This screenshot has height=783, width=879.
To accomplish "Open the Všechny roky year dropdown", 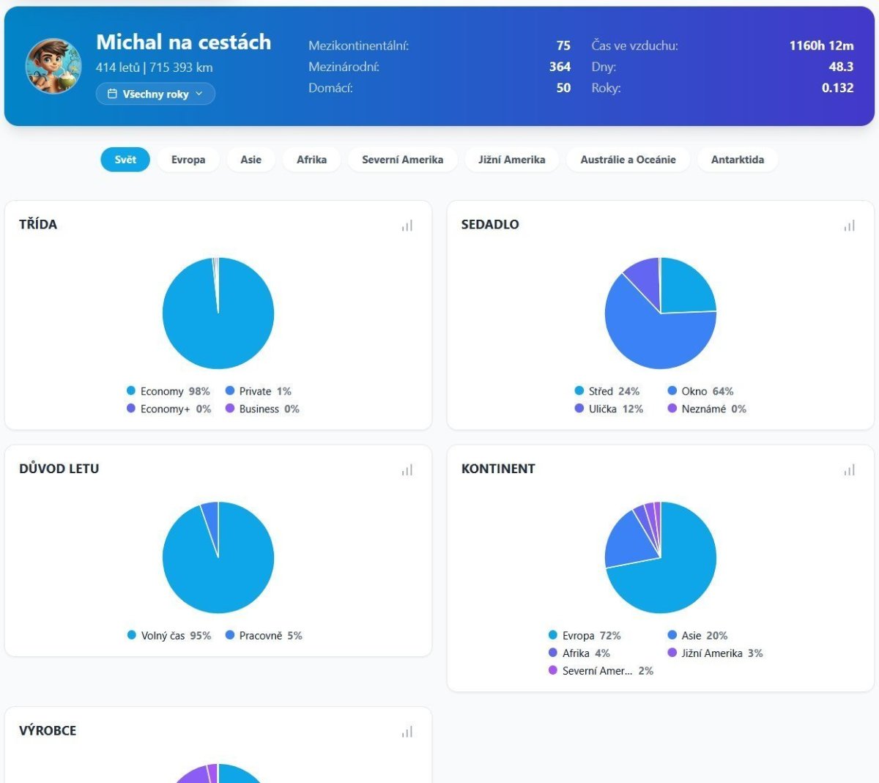I will pos(155,94).
